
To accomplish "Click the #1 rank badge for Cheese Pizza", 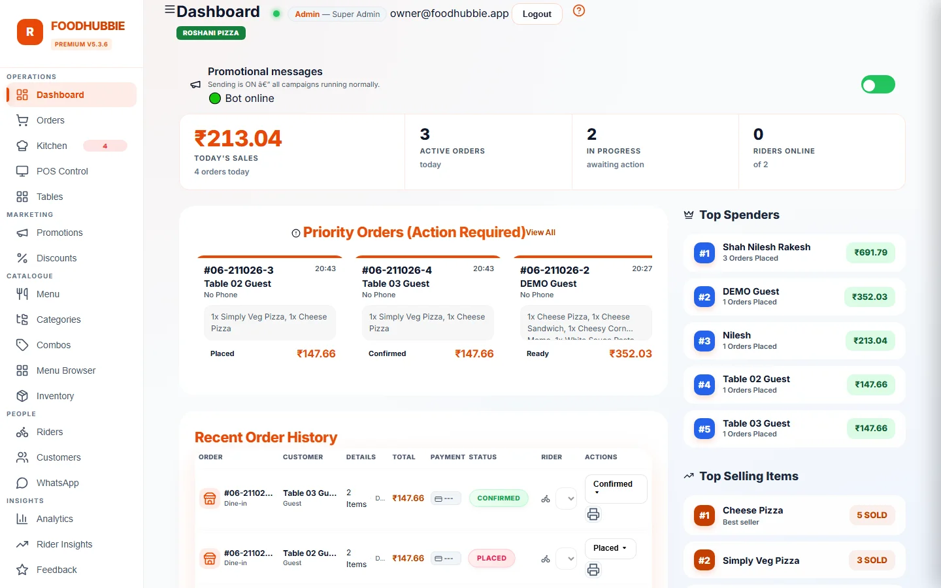I will 704,515.
